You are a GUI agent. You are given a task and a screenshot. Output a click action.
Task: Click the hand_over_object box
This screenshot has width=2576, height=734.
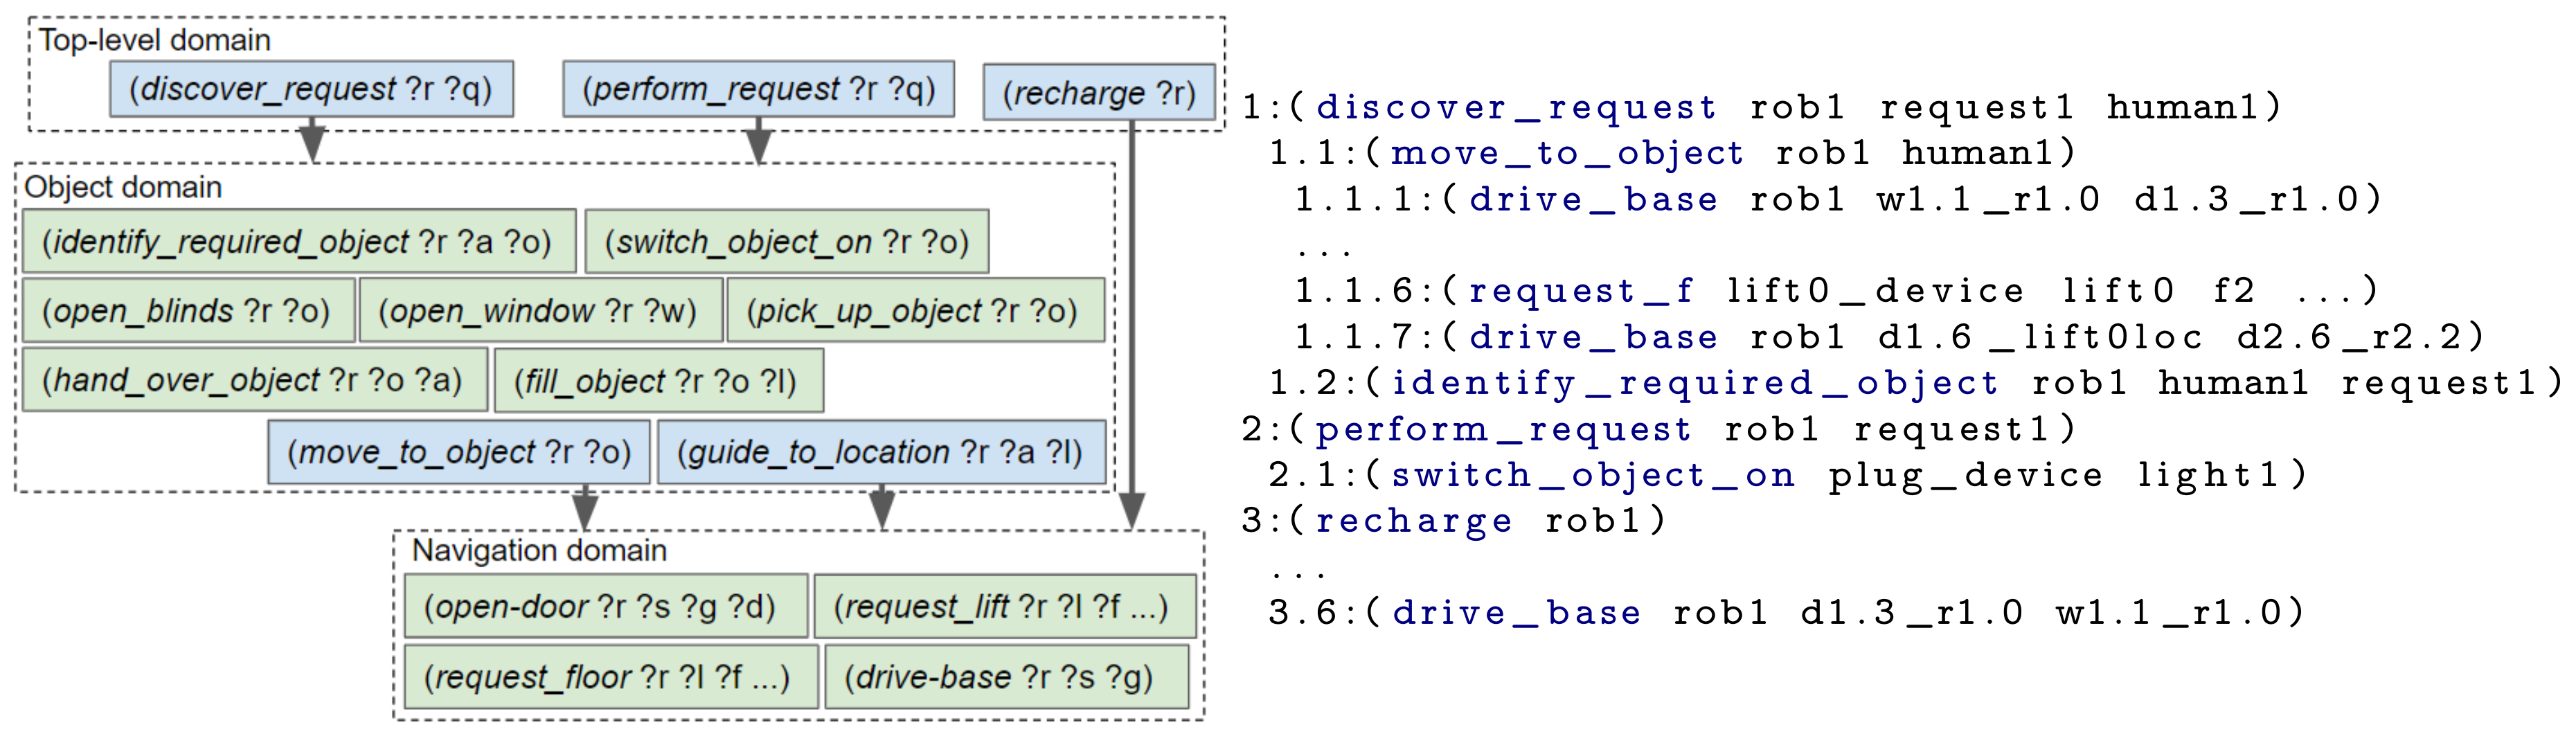(254, 380)
